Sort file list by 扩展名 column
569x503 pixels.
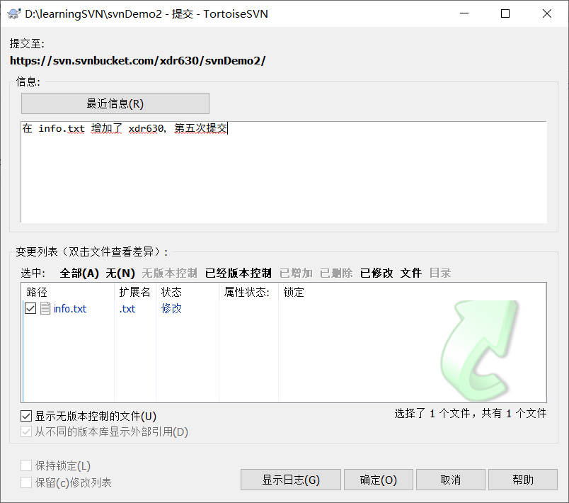[132, 290]
